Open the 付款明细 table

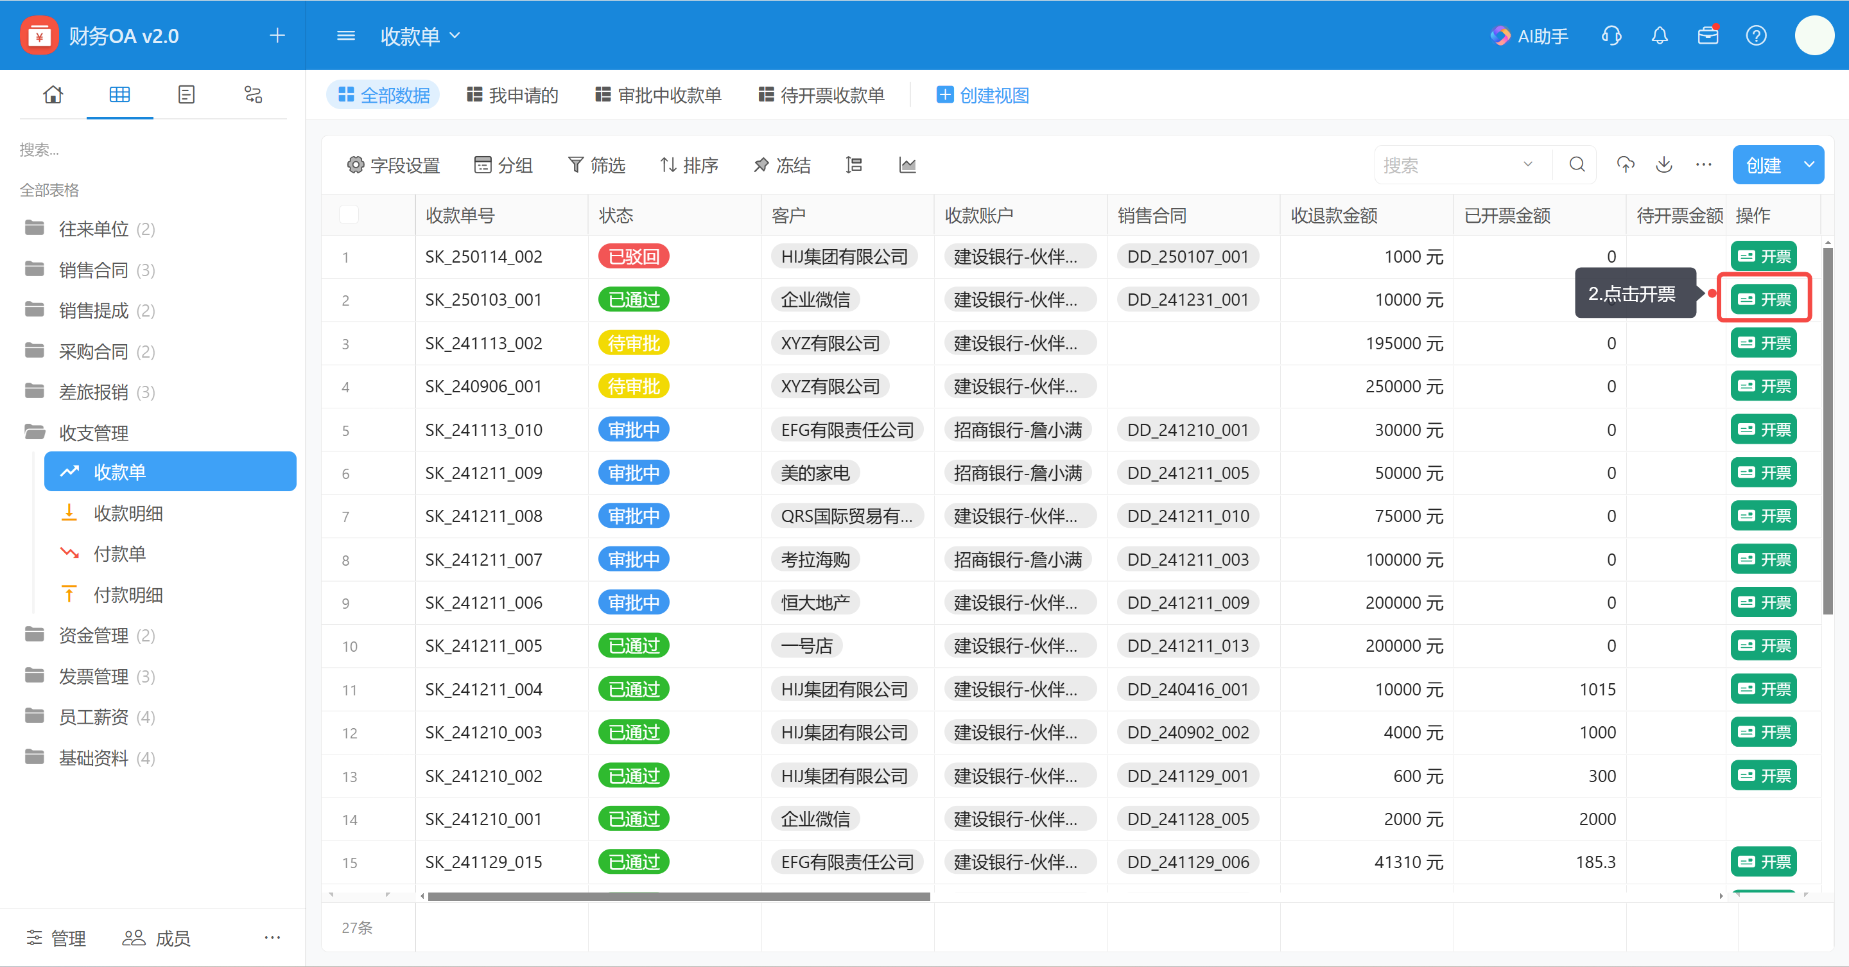click(170, 595)
